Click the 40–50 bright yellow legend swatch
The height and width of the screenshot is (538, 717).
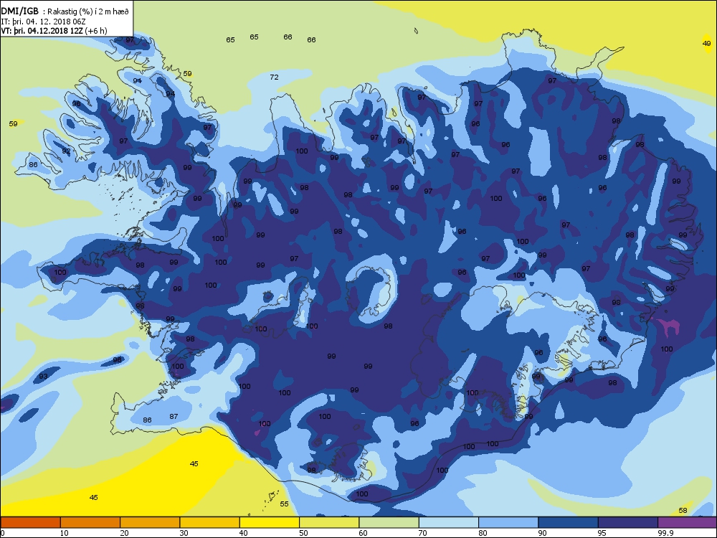(270, 522)
